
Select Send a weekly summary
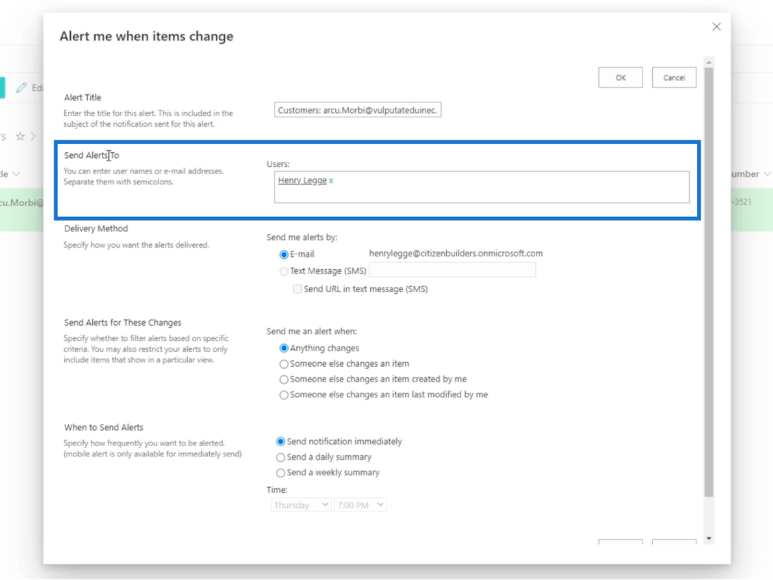[281, 473]
